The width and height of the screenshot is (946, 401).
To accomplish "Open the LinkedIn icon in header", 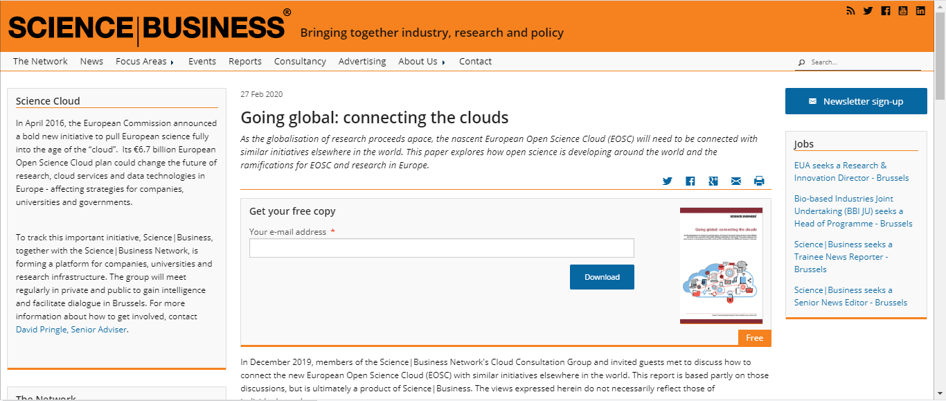I will [x=920, y=10].
